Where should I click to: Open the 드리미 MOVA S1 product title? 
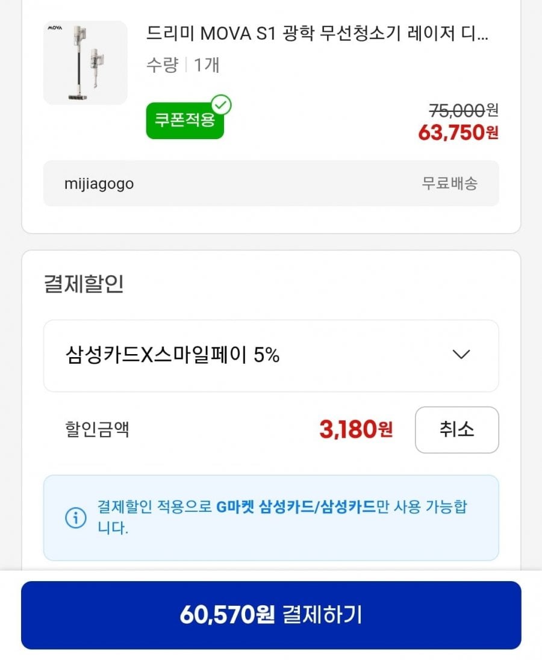(x=317, y=34)
